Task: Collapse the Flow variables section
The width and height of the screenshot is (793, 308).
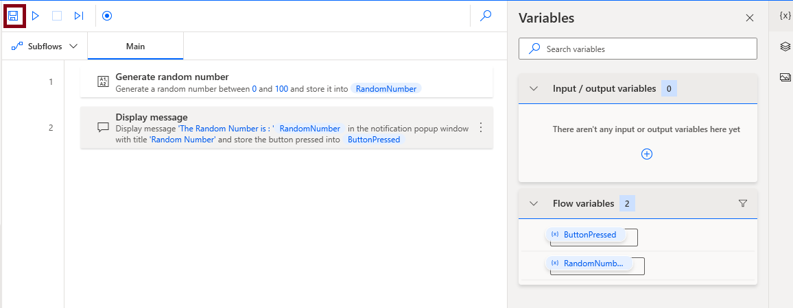Action: click(x=534, y=203)
